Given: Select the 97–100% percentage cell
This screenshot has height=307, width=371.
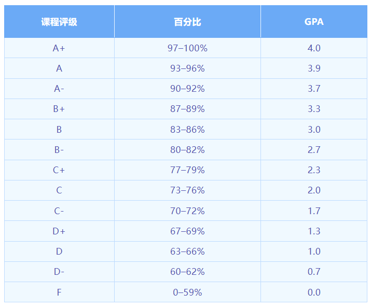Looking at the screenshot, I should pyautogui.click(x=187, y=48).
